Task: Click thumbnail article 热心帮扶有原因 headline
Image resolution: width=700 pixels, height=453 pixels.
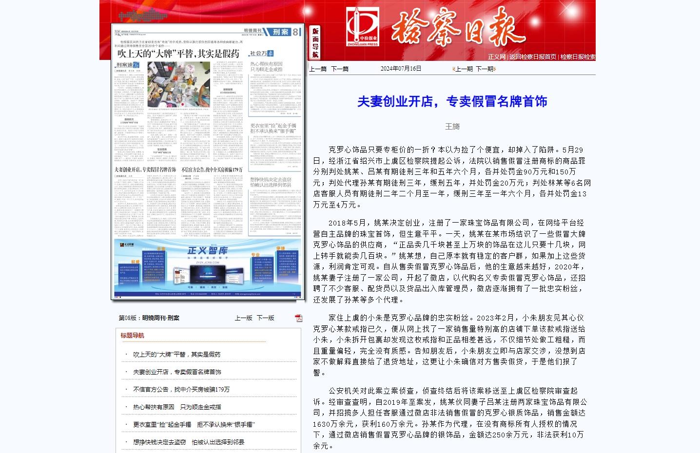Action: pyautogui.click(x=266, y=67)
